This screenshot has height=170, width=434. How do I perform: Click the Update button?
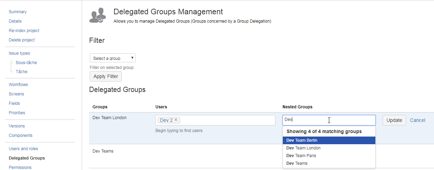tap(394, 120)
